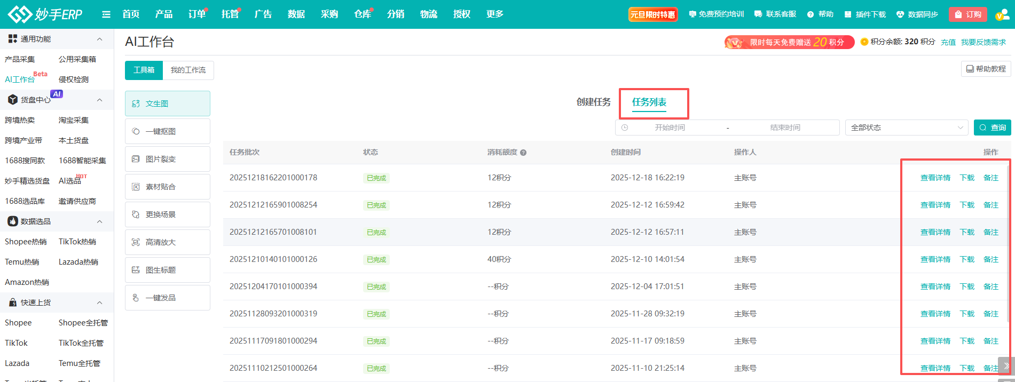This screenshot has width=1015, height=382.
Task: Collapse the 数据选品 sidebar section
Action: point(99,221)
